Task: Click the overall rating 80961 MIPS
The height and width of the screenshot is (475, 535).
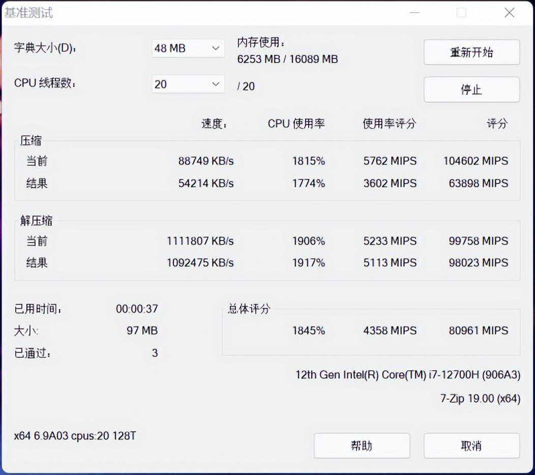Action: click(x=478, y=331)
